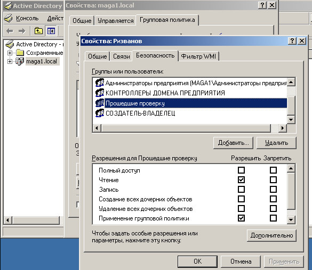Click left scroll arrow in console tree
Image resolution: width=312 pixels, height=270 pixels.
(x=8, y=220)
